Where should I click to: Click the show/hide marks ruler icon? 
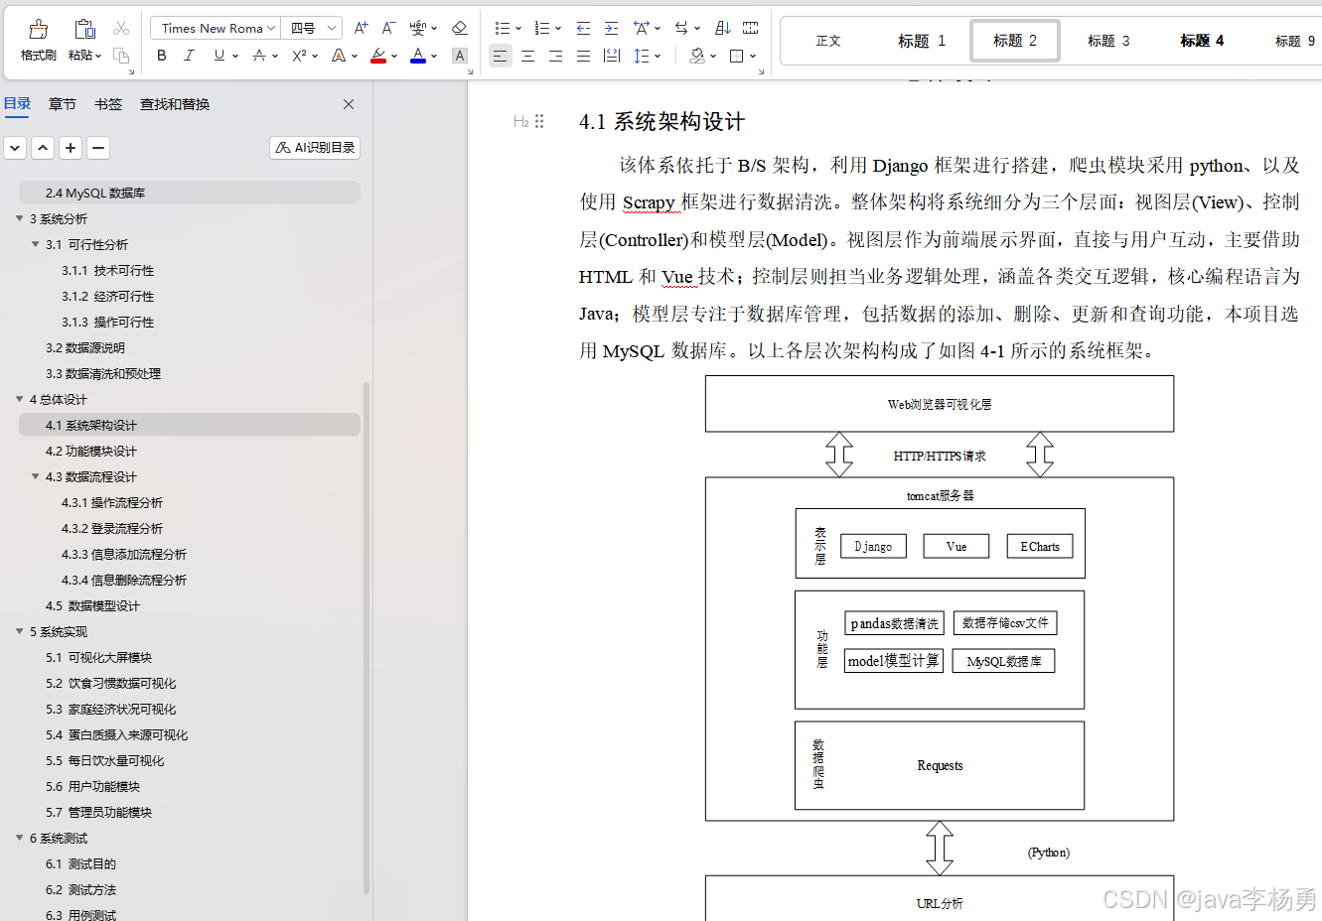tap(751, 28)
